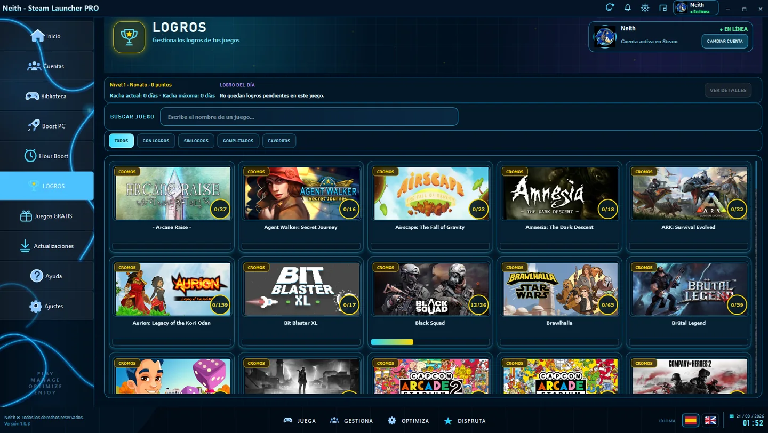This screenshot has height=433, width=768.
Task: Click the empty progress bar under Brawlhalla
Action: [559, 342]
